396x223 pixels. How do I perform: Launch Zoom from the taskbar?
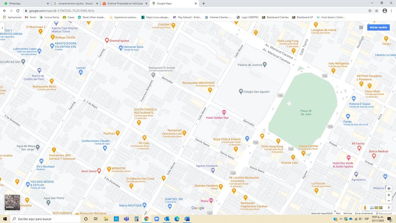(157, 219)
